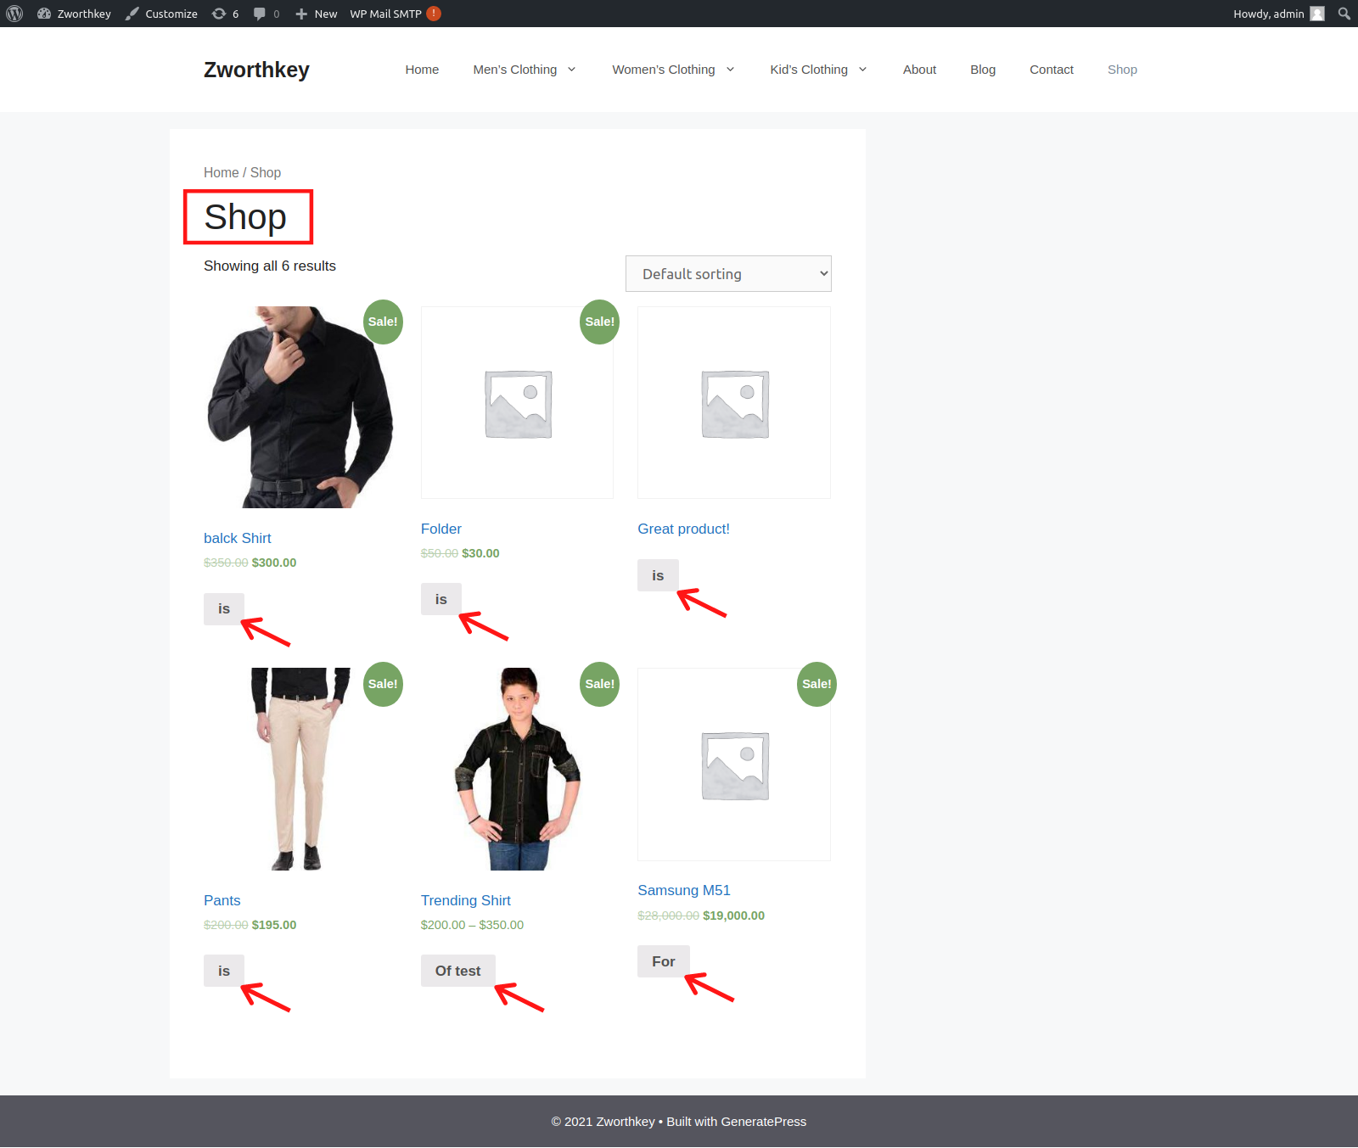Image resolution: width=1358 pixels, height=1148 pixels.
Task: Navigate to the About page
Action: 919,70
